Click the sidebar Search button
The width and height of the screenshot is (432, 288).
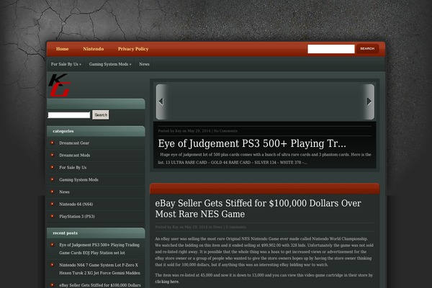tap(101, 115)
